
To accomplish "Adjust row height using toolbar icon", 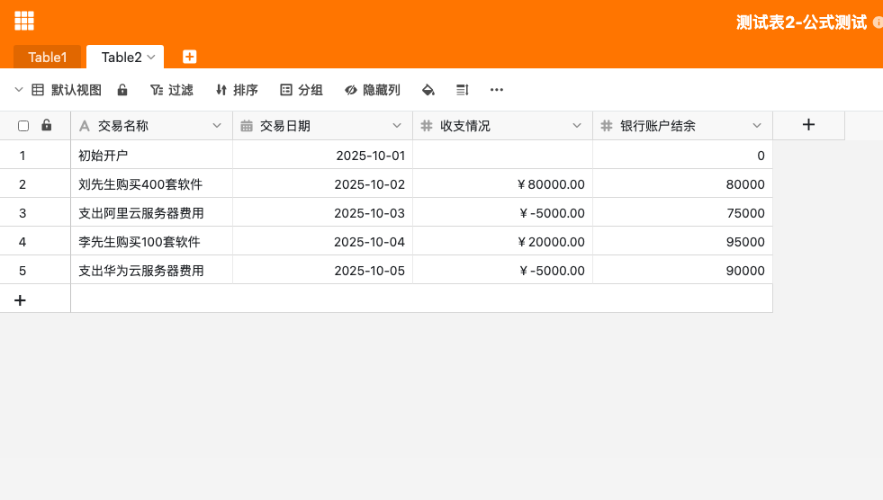I will [463, 90].
